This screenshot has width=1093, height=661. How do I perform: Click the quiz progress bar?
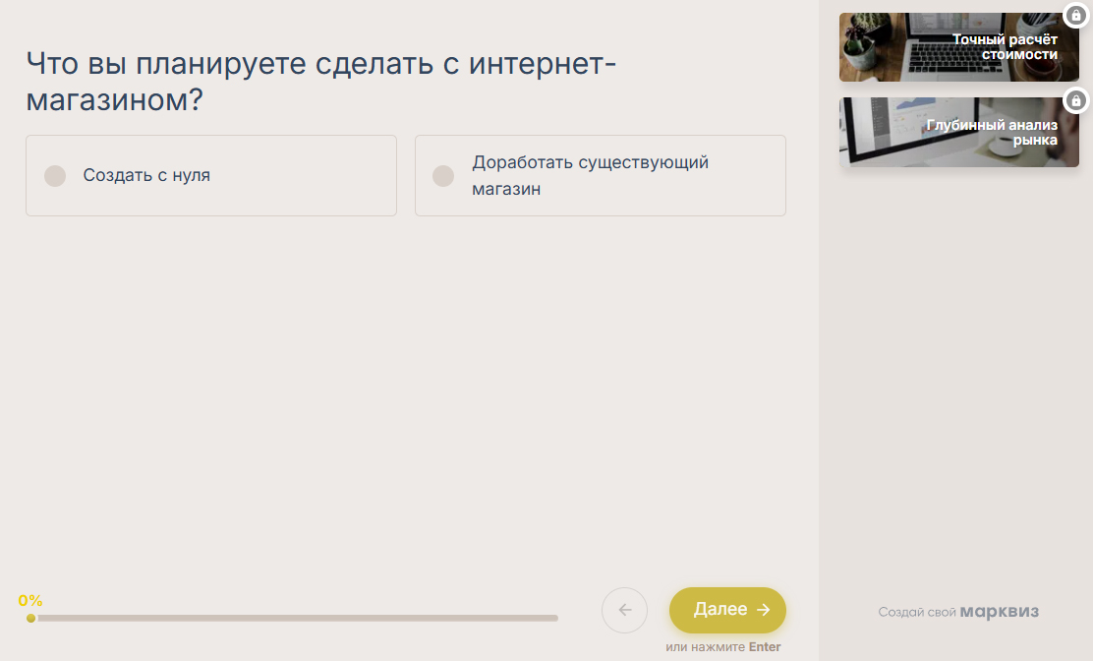pyautogui.click(x=294, y=619)
